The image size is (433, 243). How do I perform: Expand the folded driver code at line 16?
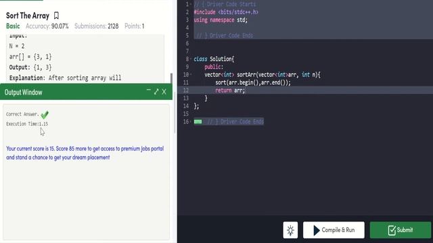[191, 122]
